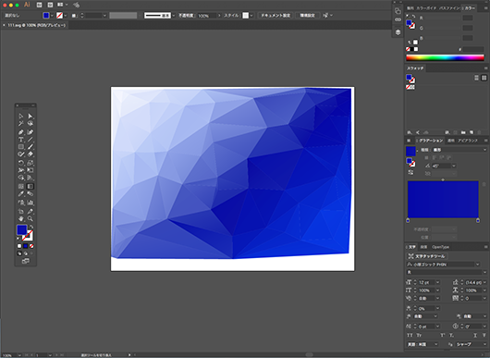Choose the Type tool

tap(21, 140)
